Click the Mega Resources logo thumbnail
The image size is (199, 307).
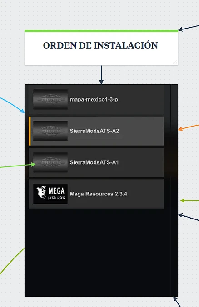pyautogui.click(x=50, y=194)
